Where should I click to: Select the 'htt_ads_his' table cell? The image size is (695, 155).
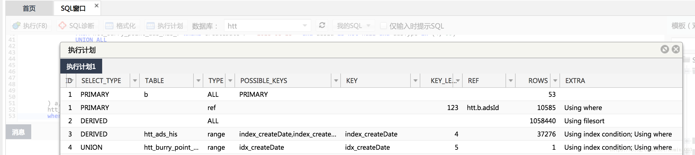point(161,134)
